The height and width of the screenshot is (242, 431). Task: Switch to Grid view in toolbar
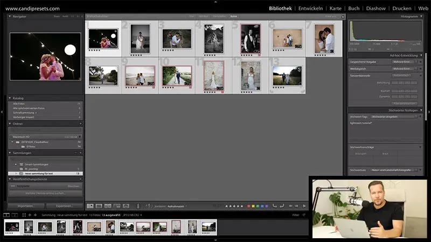tap(90, 206)
